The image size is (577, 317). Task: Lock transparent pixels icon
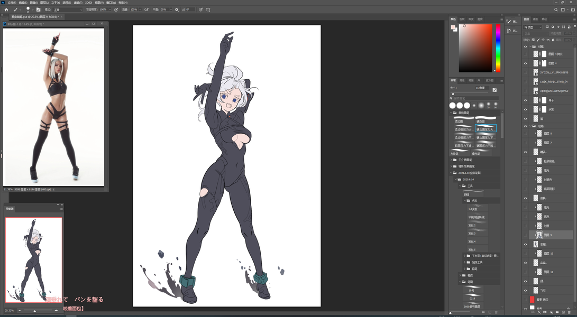pos(533,40)
